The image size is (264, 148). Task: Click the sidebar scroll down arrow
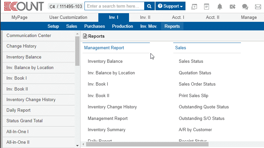[77, 146]
